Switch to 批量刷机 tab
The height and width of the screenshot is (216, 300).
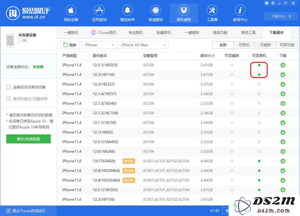click(164, 33)
